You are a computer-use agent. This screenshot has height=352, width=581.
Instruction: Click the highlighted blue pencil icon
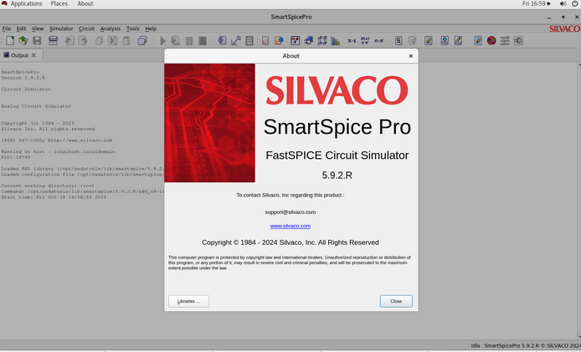pos(478,41)
